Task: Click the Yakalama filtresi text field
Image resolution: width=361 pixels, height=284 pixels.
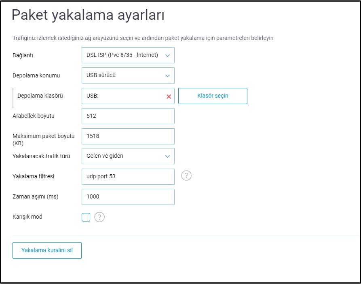Action: tap(128, 176)
